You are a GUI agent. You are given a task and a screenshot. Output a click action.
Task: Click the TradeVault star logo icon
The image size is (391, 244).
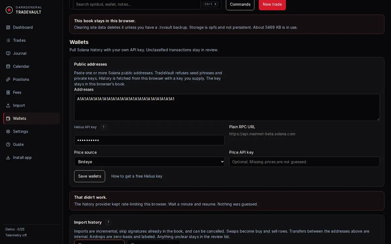9,10
